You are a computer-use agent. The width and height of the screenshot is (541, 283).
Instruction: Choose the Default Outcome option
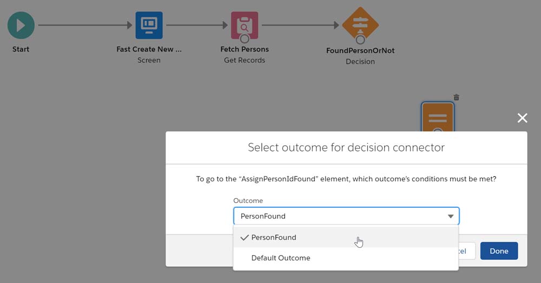click(x=281, y=258)
